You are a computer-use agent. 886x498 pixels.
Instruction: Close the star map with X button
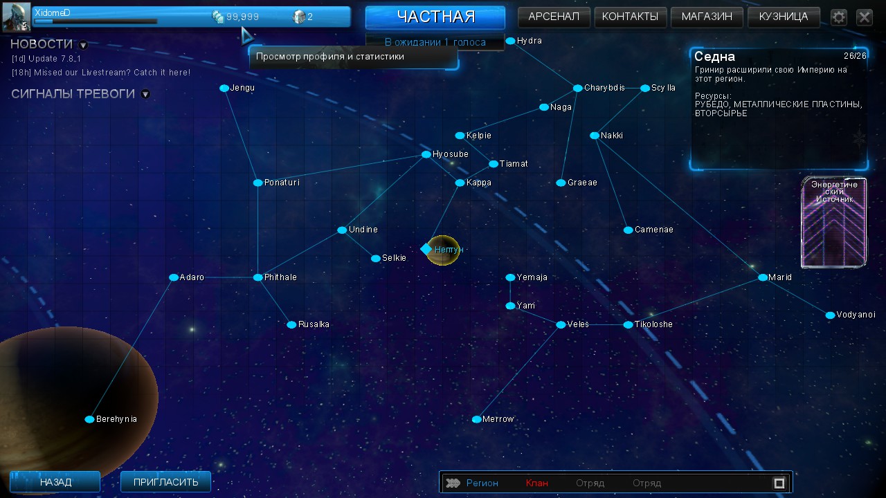click(x=865, y=17)
